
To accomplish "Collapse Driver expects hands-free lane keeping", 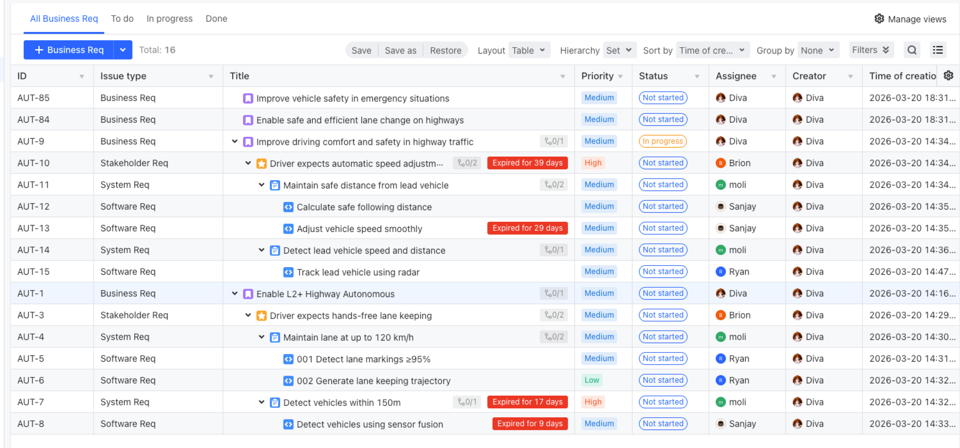I will tap(248, 315).
